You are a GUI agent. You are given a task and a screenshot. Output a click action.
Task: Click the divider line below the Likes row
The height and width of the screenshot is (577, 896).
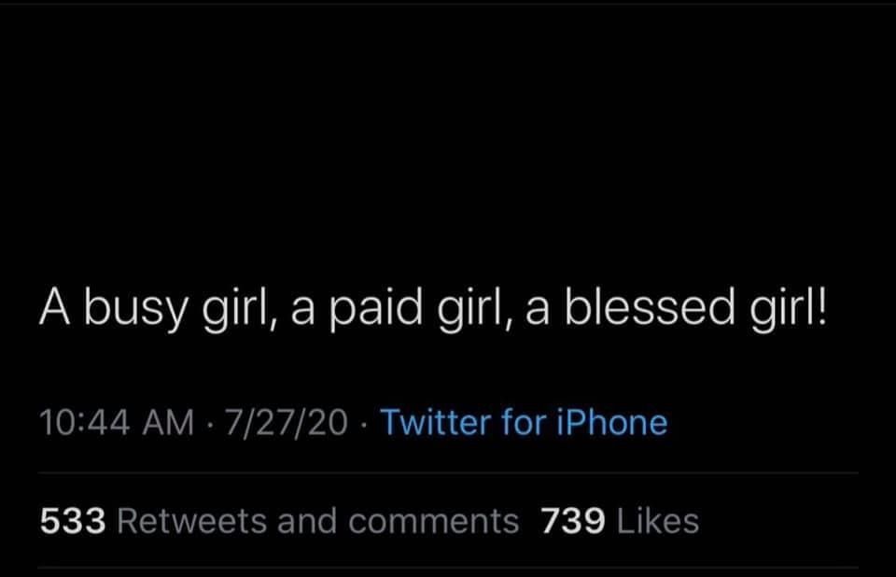pos(449,568)
